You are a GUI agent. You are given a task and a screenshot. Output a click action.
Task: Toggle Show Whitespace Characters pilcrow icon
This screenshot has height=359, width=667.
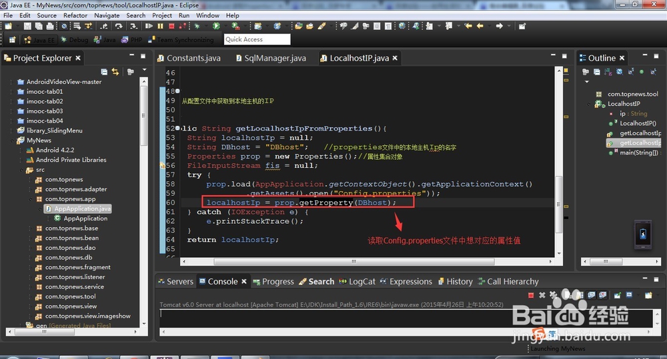(388, 27)
